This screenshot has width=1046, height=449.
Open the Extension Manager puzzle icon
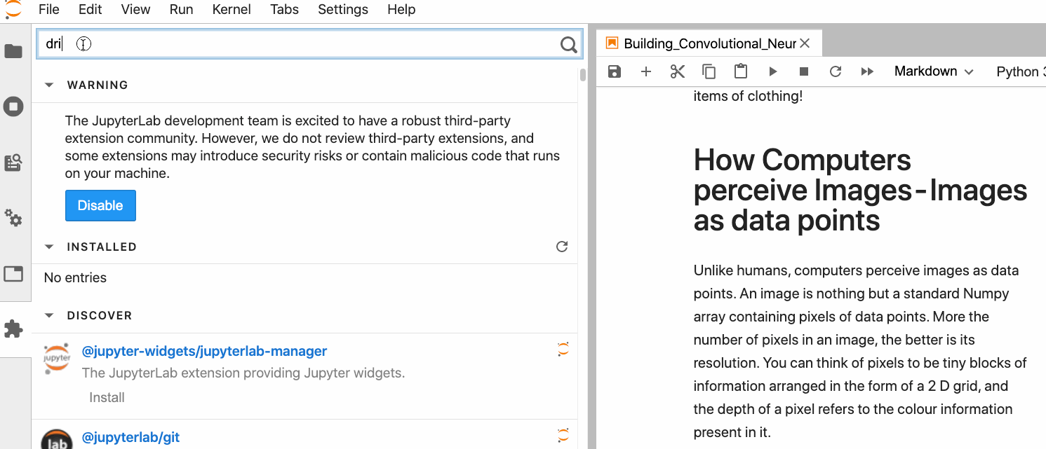click(x=13, y=329)
